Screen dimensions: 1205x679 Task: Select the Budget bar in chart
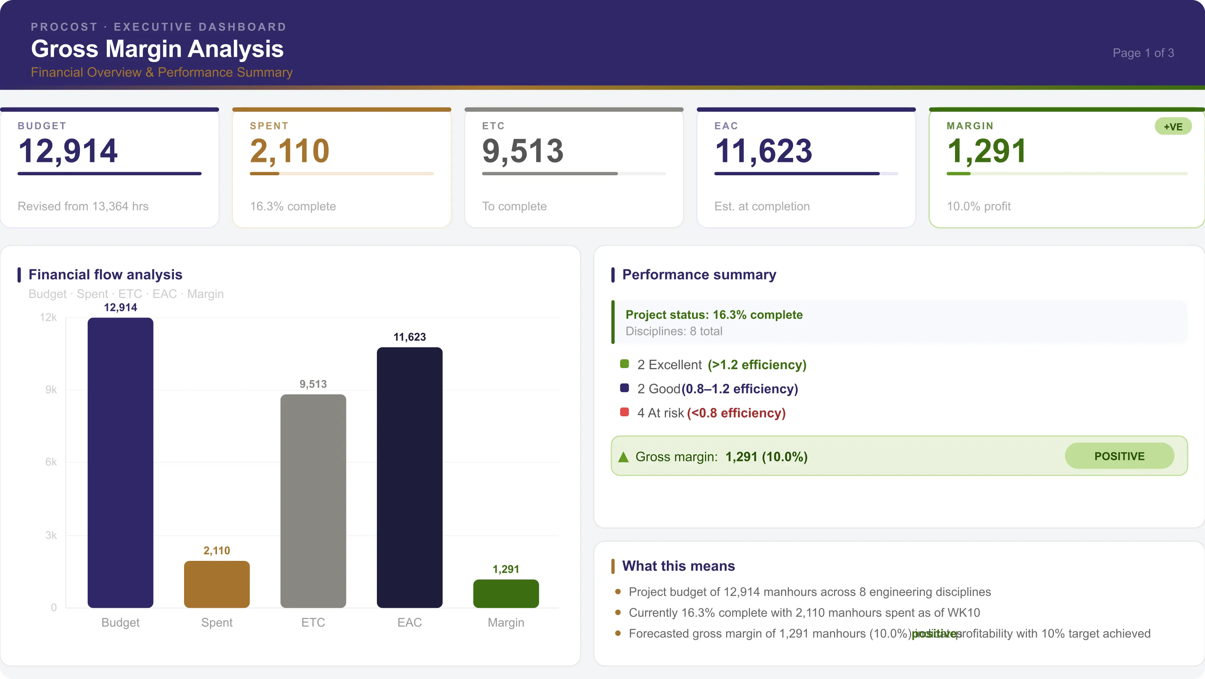point(120,462)
